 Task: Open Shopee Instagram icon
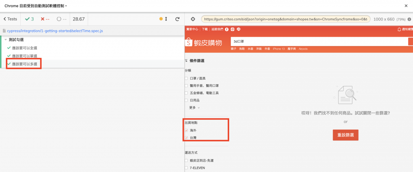[233, 29]
